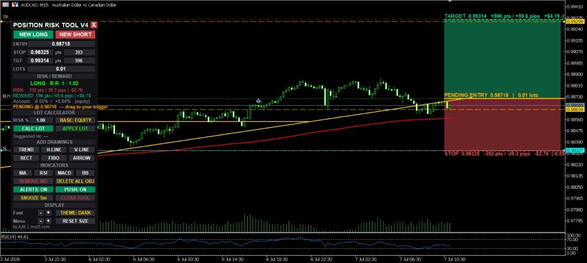
Task: Add a FIBO drawing
Action: click(x=54, y=158)
